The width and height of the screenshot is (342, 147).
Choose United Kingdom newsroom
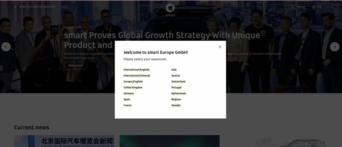(x=133, y=88)
